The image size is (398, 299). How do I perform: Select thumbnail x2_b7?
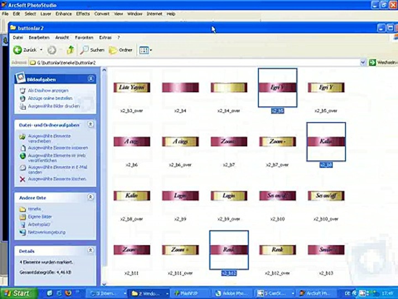pos(229,142)
